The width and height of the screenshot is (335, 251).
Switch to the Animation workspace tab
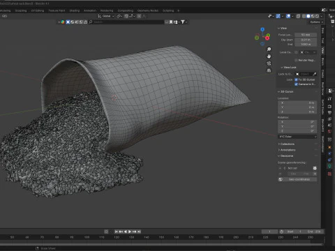[x=90, y=10]
